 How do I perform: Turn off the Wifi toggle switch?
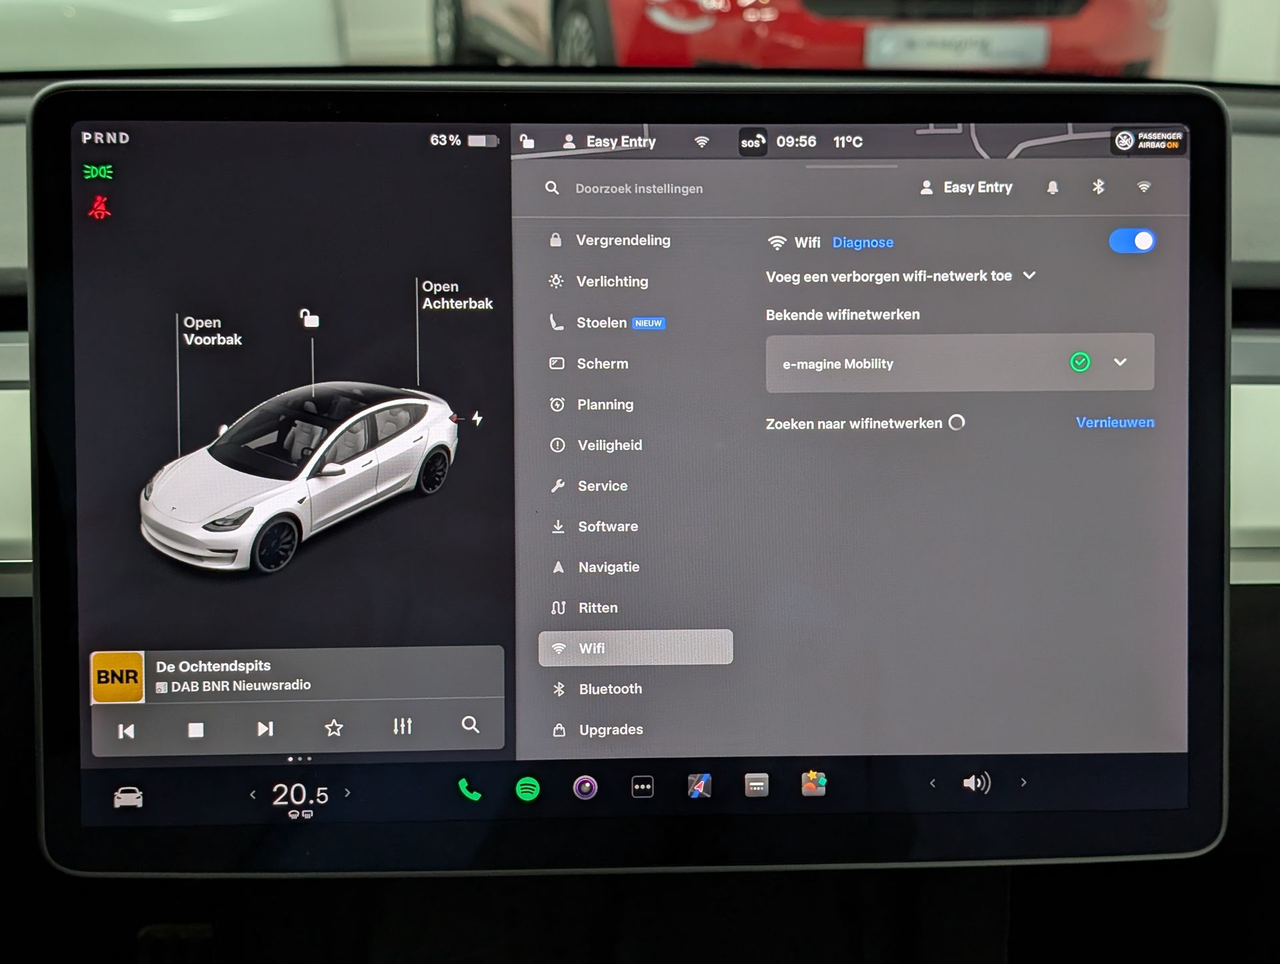1131,241
